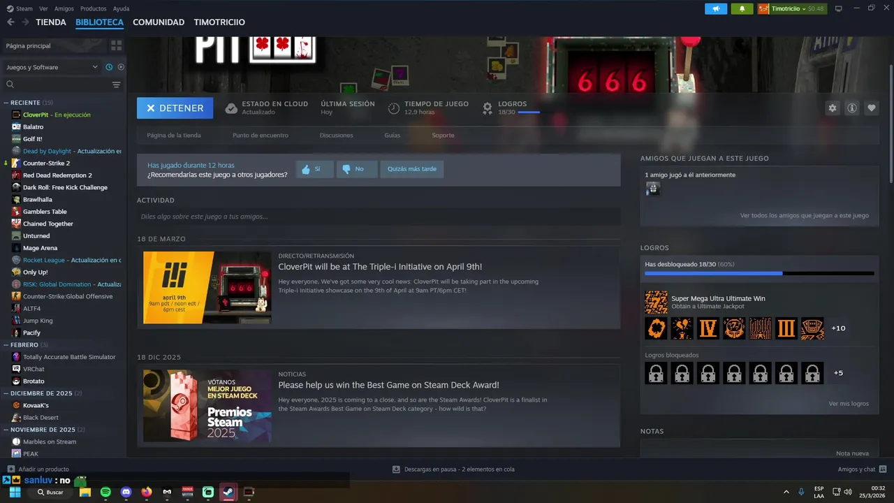Click the play time clock icon
The width and height of the screenshot is (894, 503).
tap(394, 108)
